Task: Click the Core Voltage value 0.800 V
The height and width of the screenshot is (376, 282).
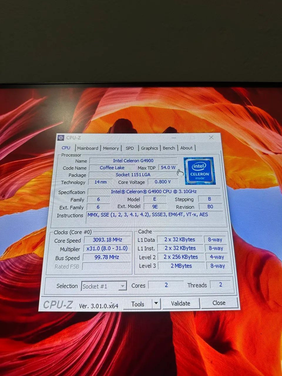Action: click(163, 182)
